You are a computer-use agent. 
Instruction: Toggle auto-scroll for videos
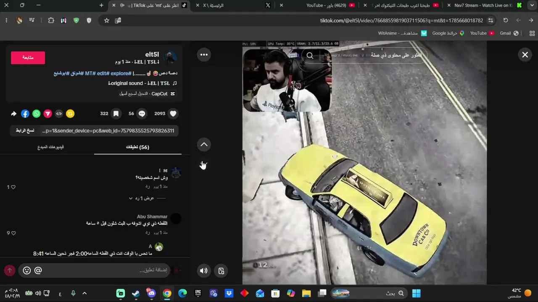222,271
